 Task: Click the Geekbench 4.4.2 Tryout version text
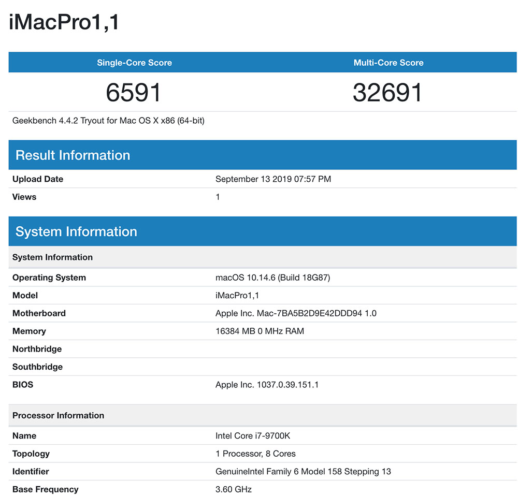[x=108, y=121]
